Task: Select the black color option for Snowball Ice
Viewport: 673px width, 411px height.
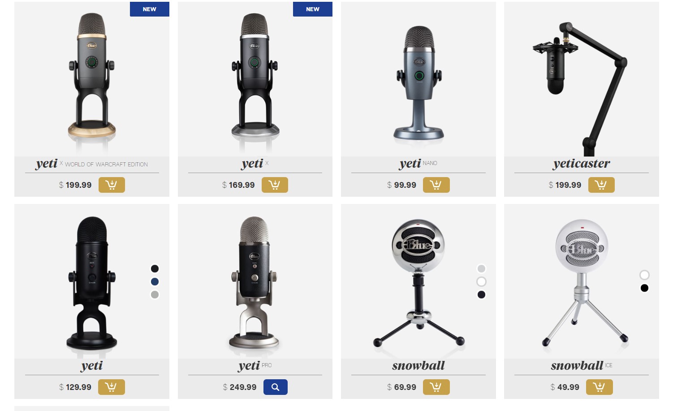Action: (x=644, y=288)
